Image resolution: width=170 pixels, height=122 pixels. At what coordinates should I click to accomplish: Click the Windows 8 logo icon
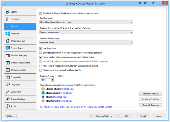[x=8, y=34]
